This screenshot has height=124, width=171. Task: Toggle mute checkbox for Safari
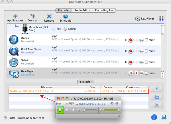(x=146, y=62)
